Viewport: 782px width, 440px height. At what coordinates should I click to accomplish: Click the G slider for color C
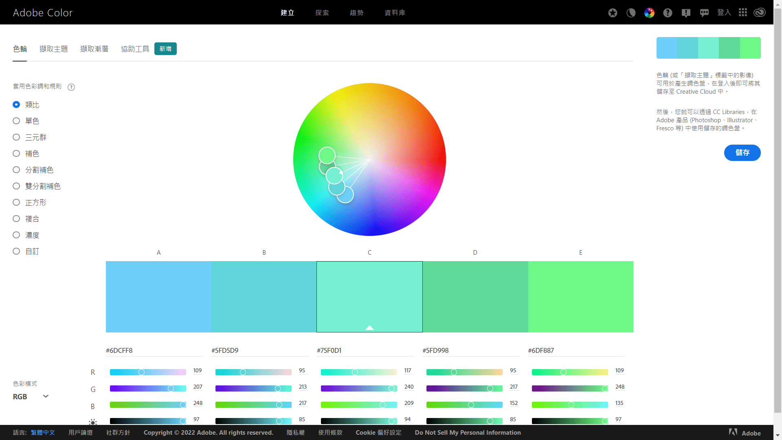359,388
